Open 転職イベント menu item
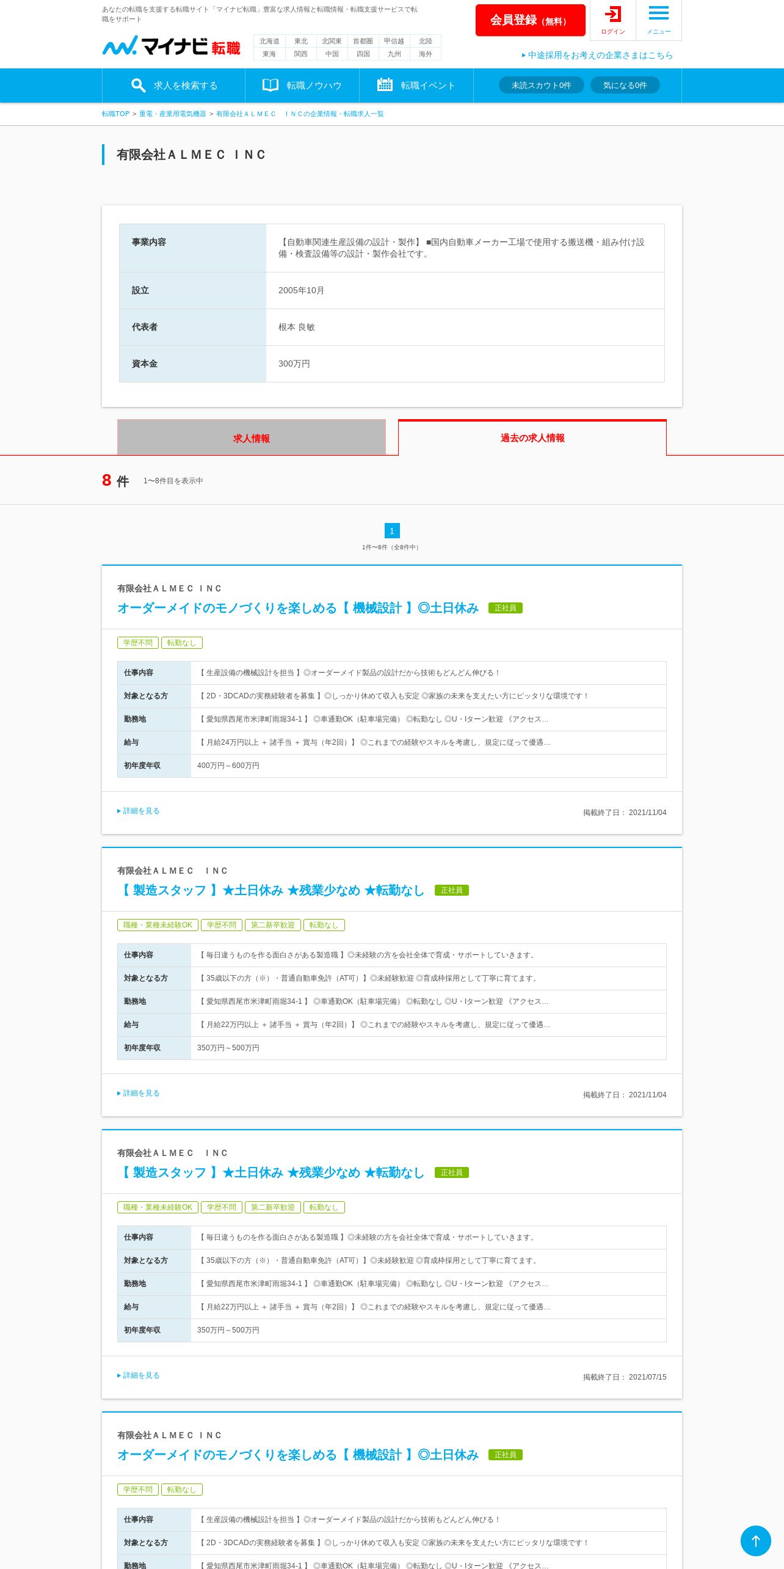The height and width of the screenshot is (1569, 784). [x=416, y=86]
